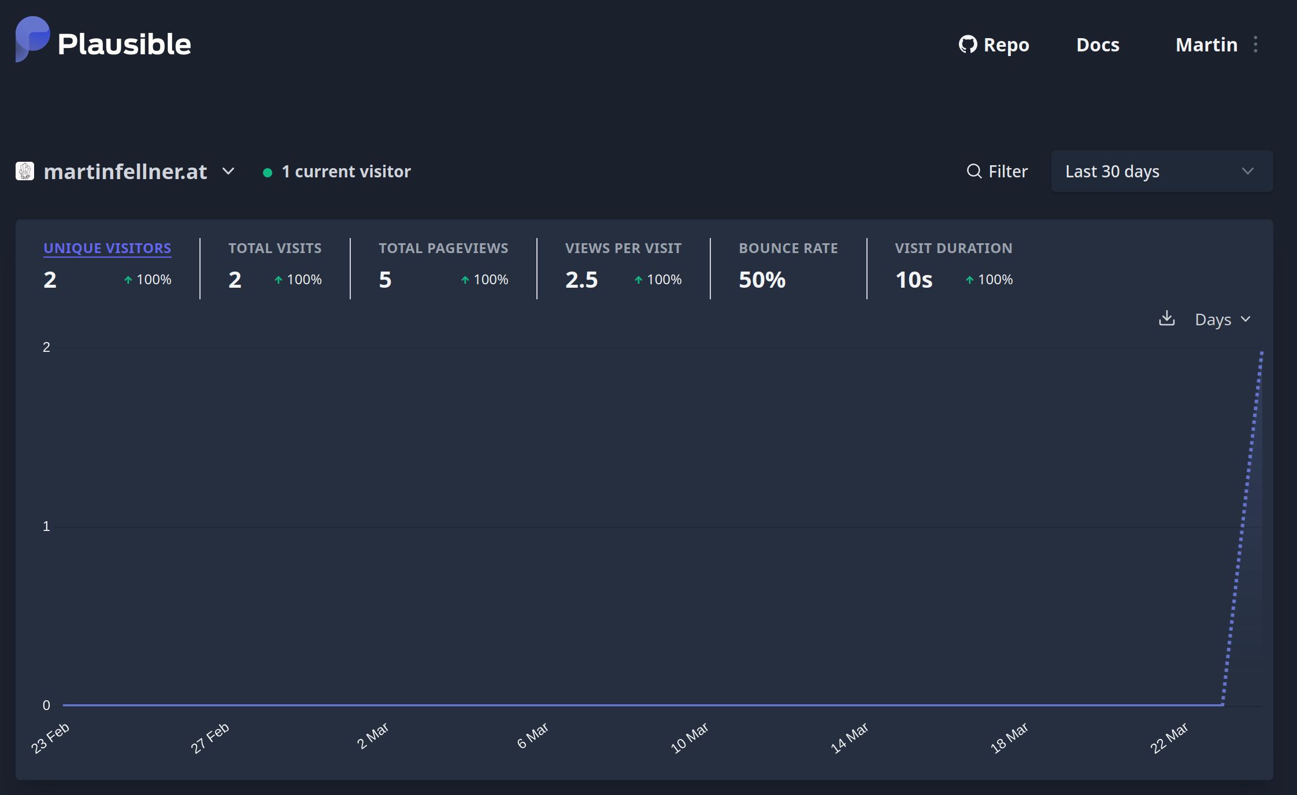Open the Docs link
The height and width of the screenshot is (795, 1297).
[x=1098, y=44]
